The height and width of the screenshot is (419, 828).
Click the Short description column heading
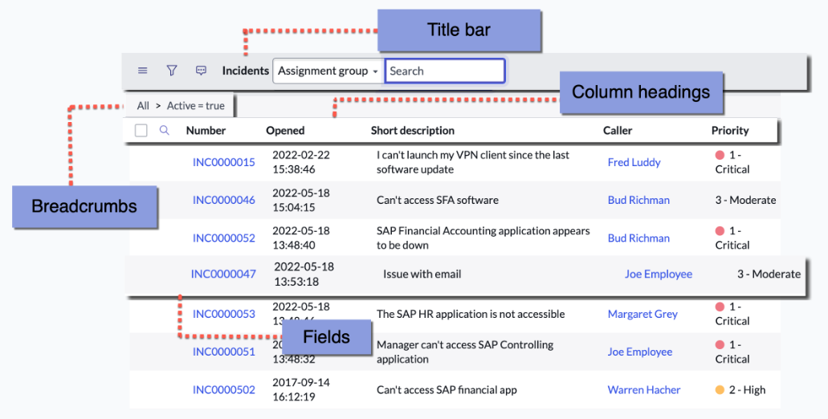(413, 130)
